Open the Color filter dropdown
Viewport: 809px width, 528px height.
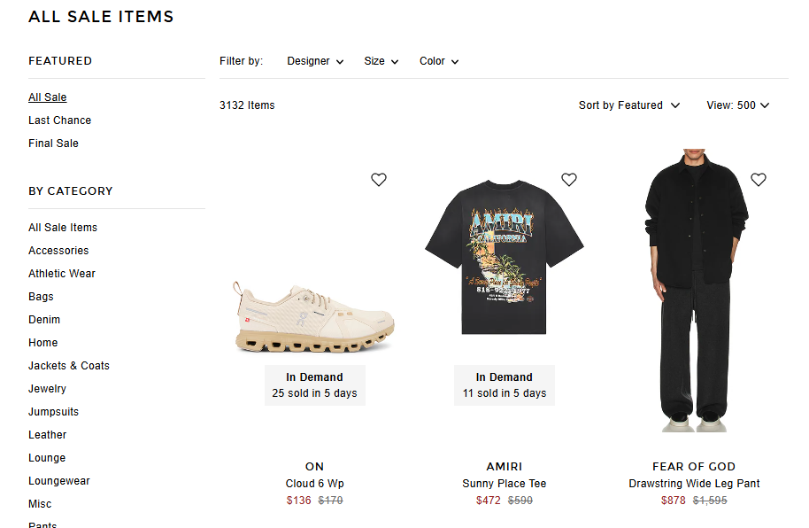439,61
